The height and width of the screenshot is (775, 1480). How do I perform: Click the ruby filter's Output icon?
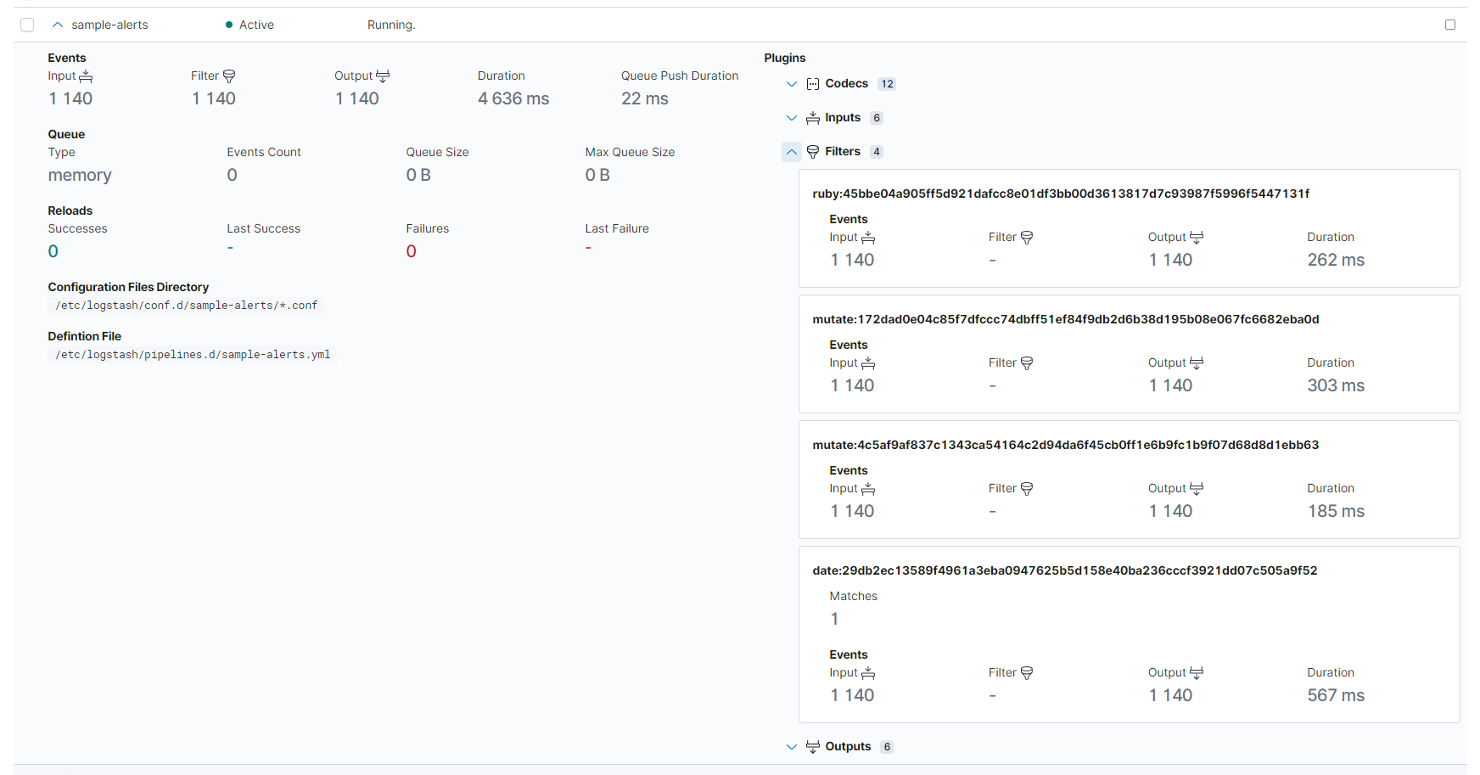click(1197, 238)
